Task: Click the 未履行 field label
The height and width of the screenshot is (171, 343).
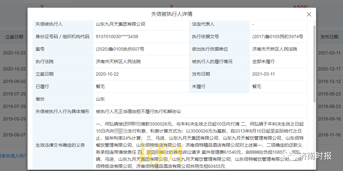Action: tap(199, 87)
